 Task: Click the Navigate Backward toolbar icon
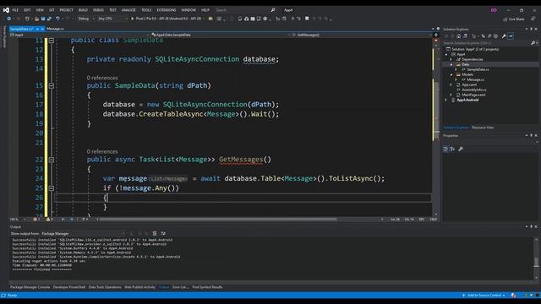(x=9, y=19)
